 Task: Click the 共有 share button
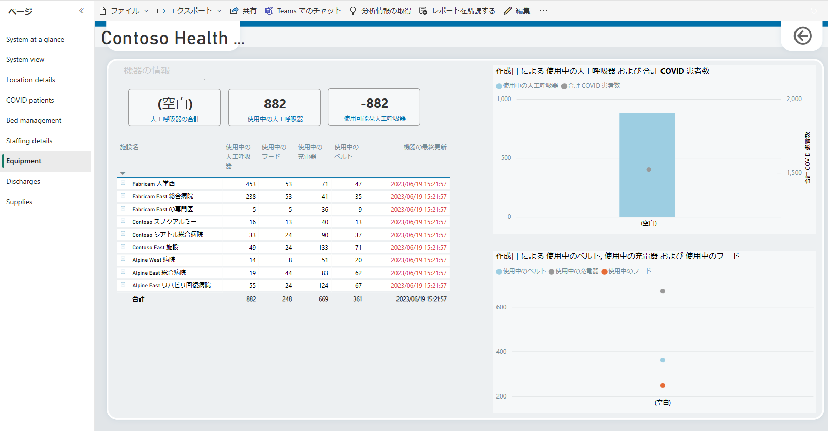pyautogui.click(x=244, y=11)
